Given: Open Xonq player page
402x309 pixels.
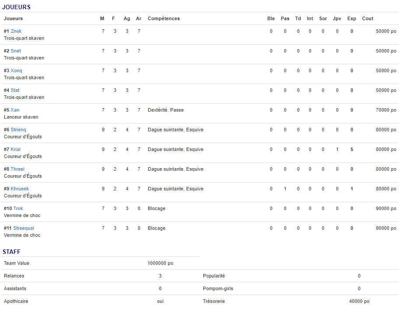Looking at the screenshot, I should point(17,70).
